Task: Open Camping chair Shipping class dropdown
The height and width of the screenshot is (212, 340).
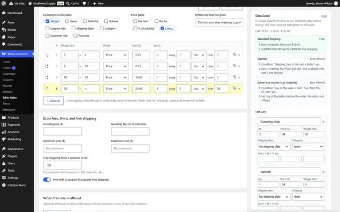Action: coord(274,147)
